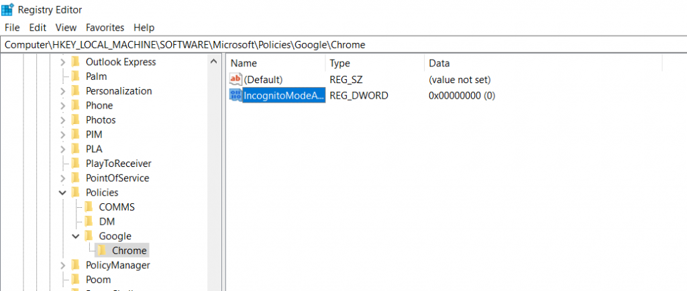Open the Favorites menu
Viewport: 687px width, 291px height.
click(105, 27)
